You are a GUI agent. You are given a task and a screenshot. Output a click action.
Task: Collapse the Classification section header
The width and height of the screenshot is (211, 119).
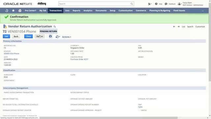(x=104, y=70)
